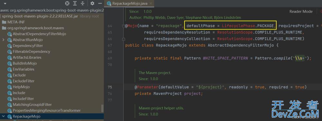Open FilterableDependency class
This screenshot has width=322, height=121.
tap(32, 51)
